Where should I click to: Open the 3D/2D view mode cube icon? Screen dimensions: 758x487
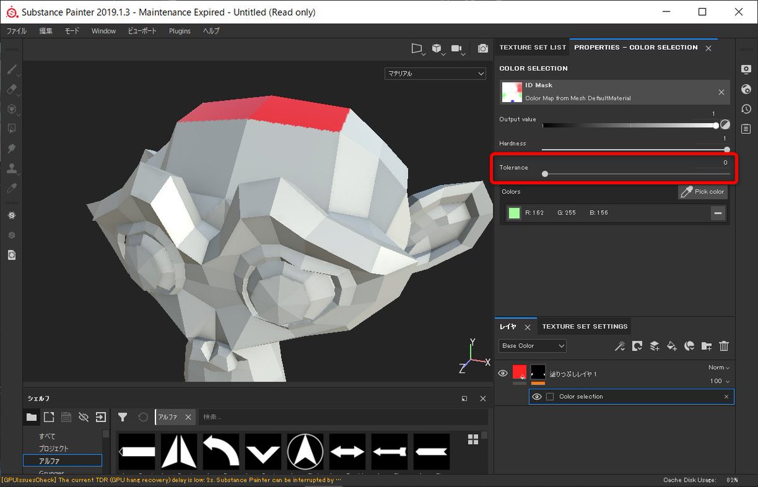(436, 49)
